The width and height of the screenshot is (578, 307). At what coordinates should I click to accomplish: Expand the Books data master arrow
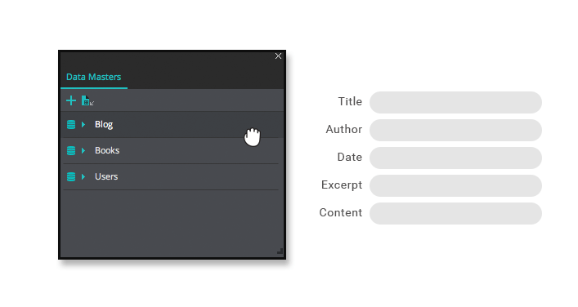pyautogui.click(x=83, y=150)
